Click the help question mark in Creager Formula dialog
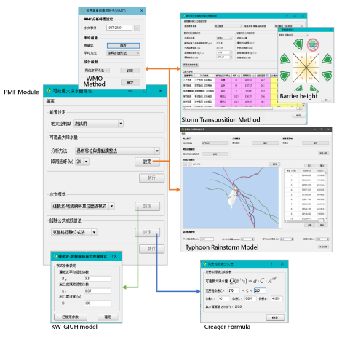Image resolution: width=342 pixels, height=342 pixels. click(x=271, y=263)
